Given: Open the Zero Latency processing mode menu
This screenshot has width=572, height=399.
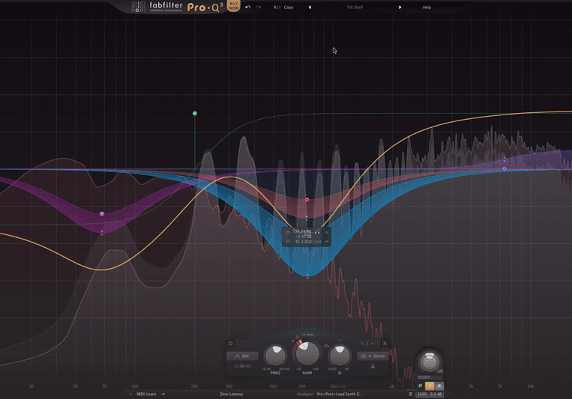Looking at the screenshot, I should tap(232, 394).
